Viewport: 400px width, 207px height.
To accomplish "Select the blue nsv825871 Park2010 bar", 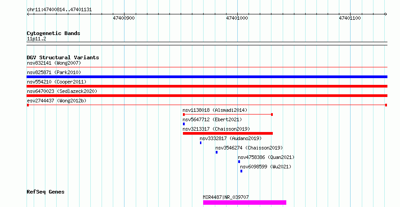I will click(207, 77).
